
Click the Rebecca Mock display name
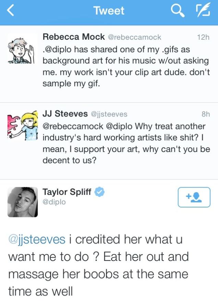pyautogui.click(x=74, y=37)
